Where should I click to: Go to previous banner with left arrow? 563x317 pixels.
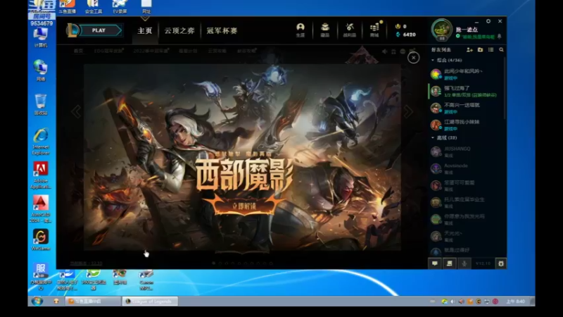(76, 112)
